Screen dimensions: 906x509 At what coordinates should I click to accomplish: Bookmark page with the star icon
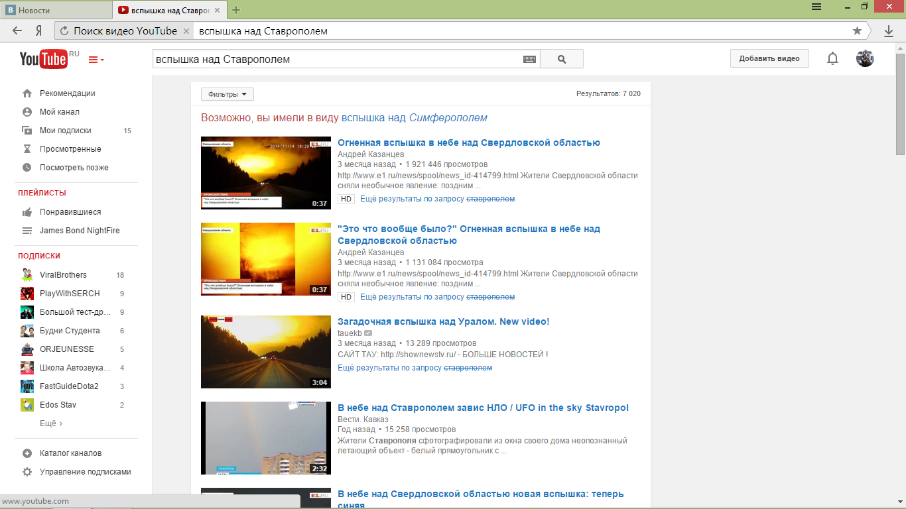point(857,30)
